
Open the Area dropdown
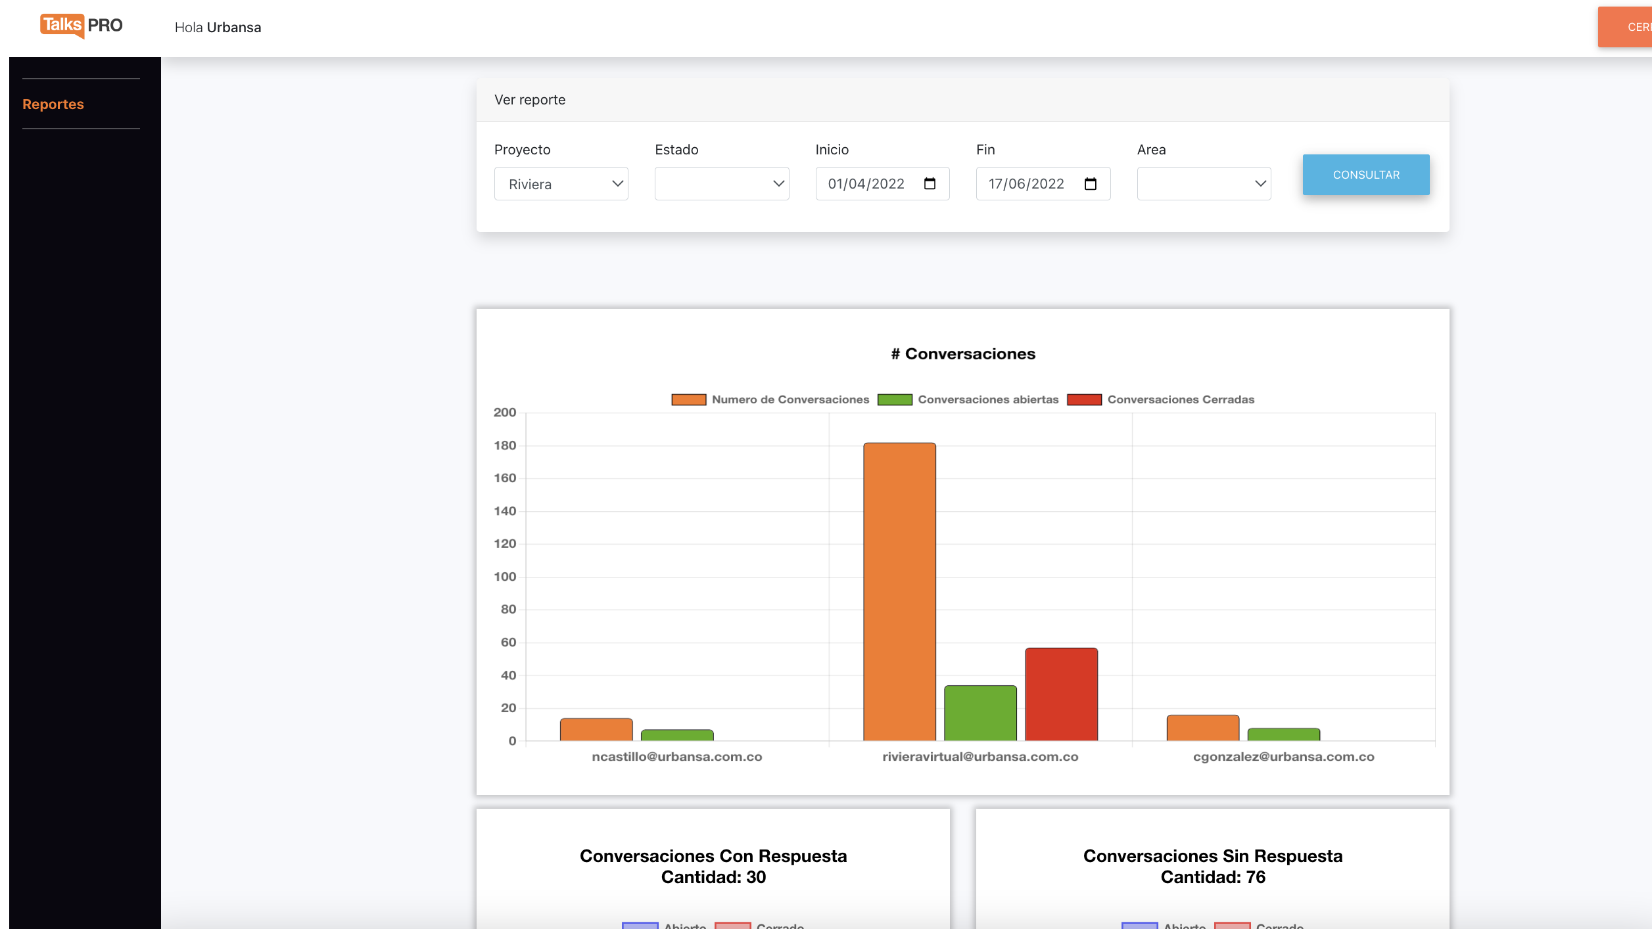(1204, 184)
